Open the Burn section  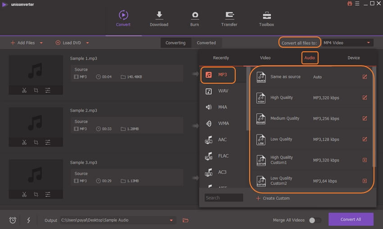(x=195, y=18)
